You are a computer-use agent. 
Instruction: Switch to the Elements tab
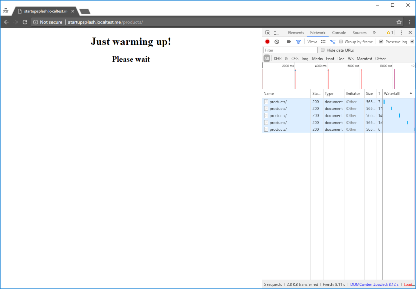pyautogui.click(x=296, y=33)
